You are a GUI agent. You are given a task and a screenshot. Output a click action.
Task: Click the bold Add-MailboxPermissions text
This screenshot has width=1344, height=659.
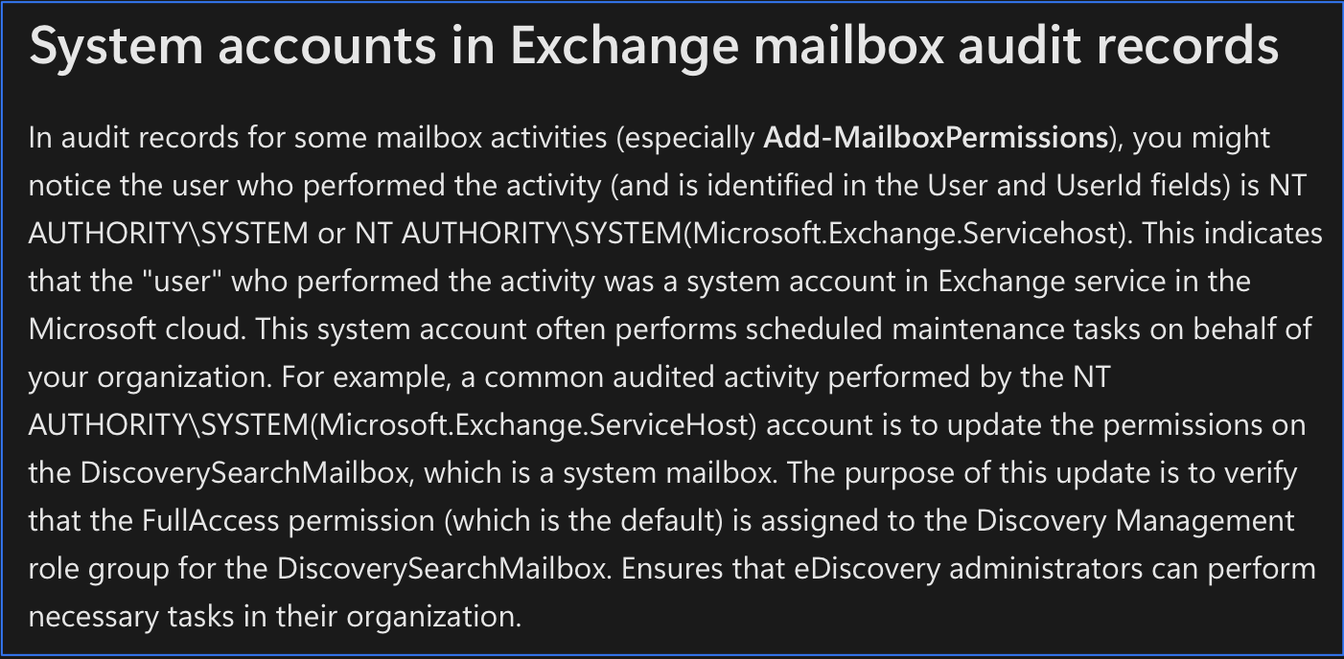[x=936, y=138]
